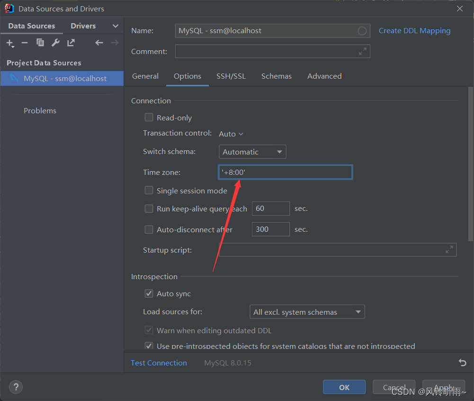Click the Duplicate data source icon
The height and width of the screenshot is (401, 474).
pos(40,43)
